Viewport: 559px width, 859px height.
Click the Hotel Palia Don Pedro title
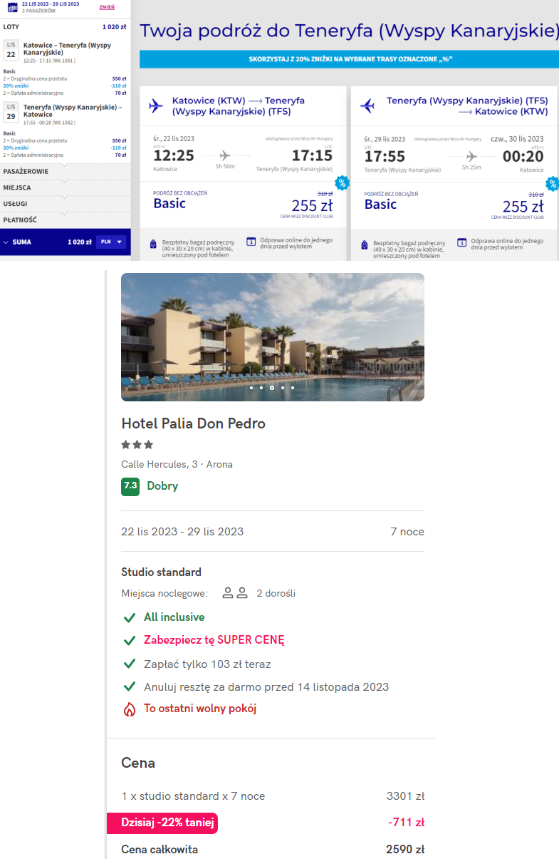pos(194,423)
